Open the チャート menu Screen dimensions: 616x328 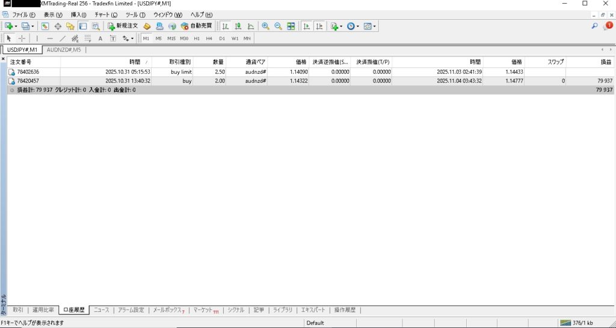(x=106, y=14)
